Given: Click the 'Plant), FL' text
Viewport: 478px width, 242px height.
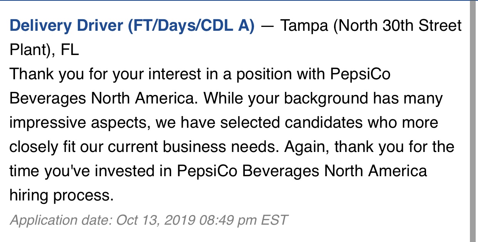Looking at the screenshot, I should (x=44, y=50).
